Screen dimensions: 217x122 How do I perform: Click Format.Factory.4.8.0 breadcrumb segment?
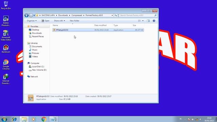pos(94,15)
